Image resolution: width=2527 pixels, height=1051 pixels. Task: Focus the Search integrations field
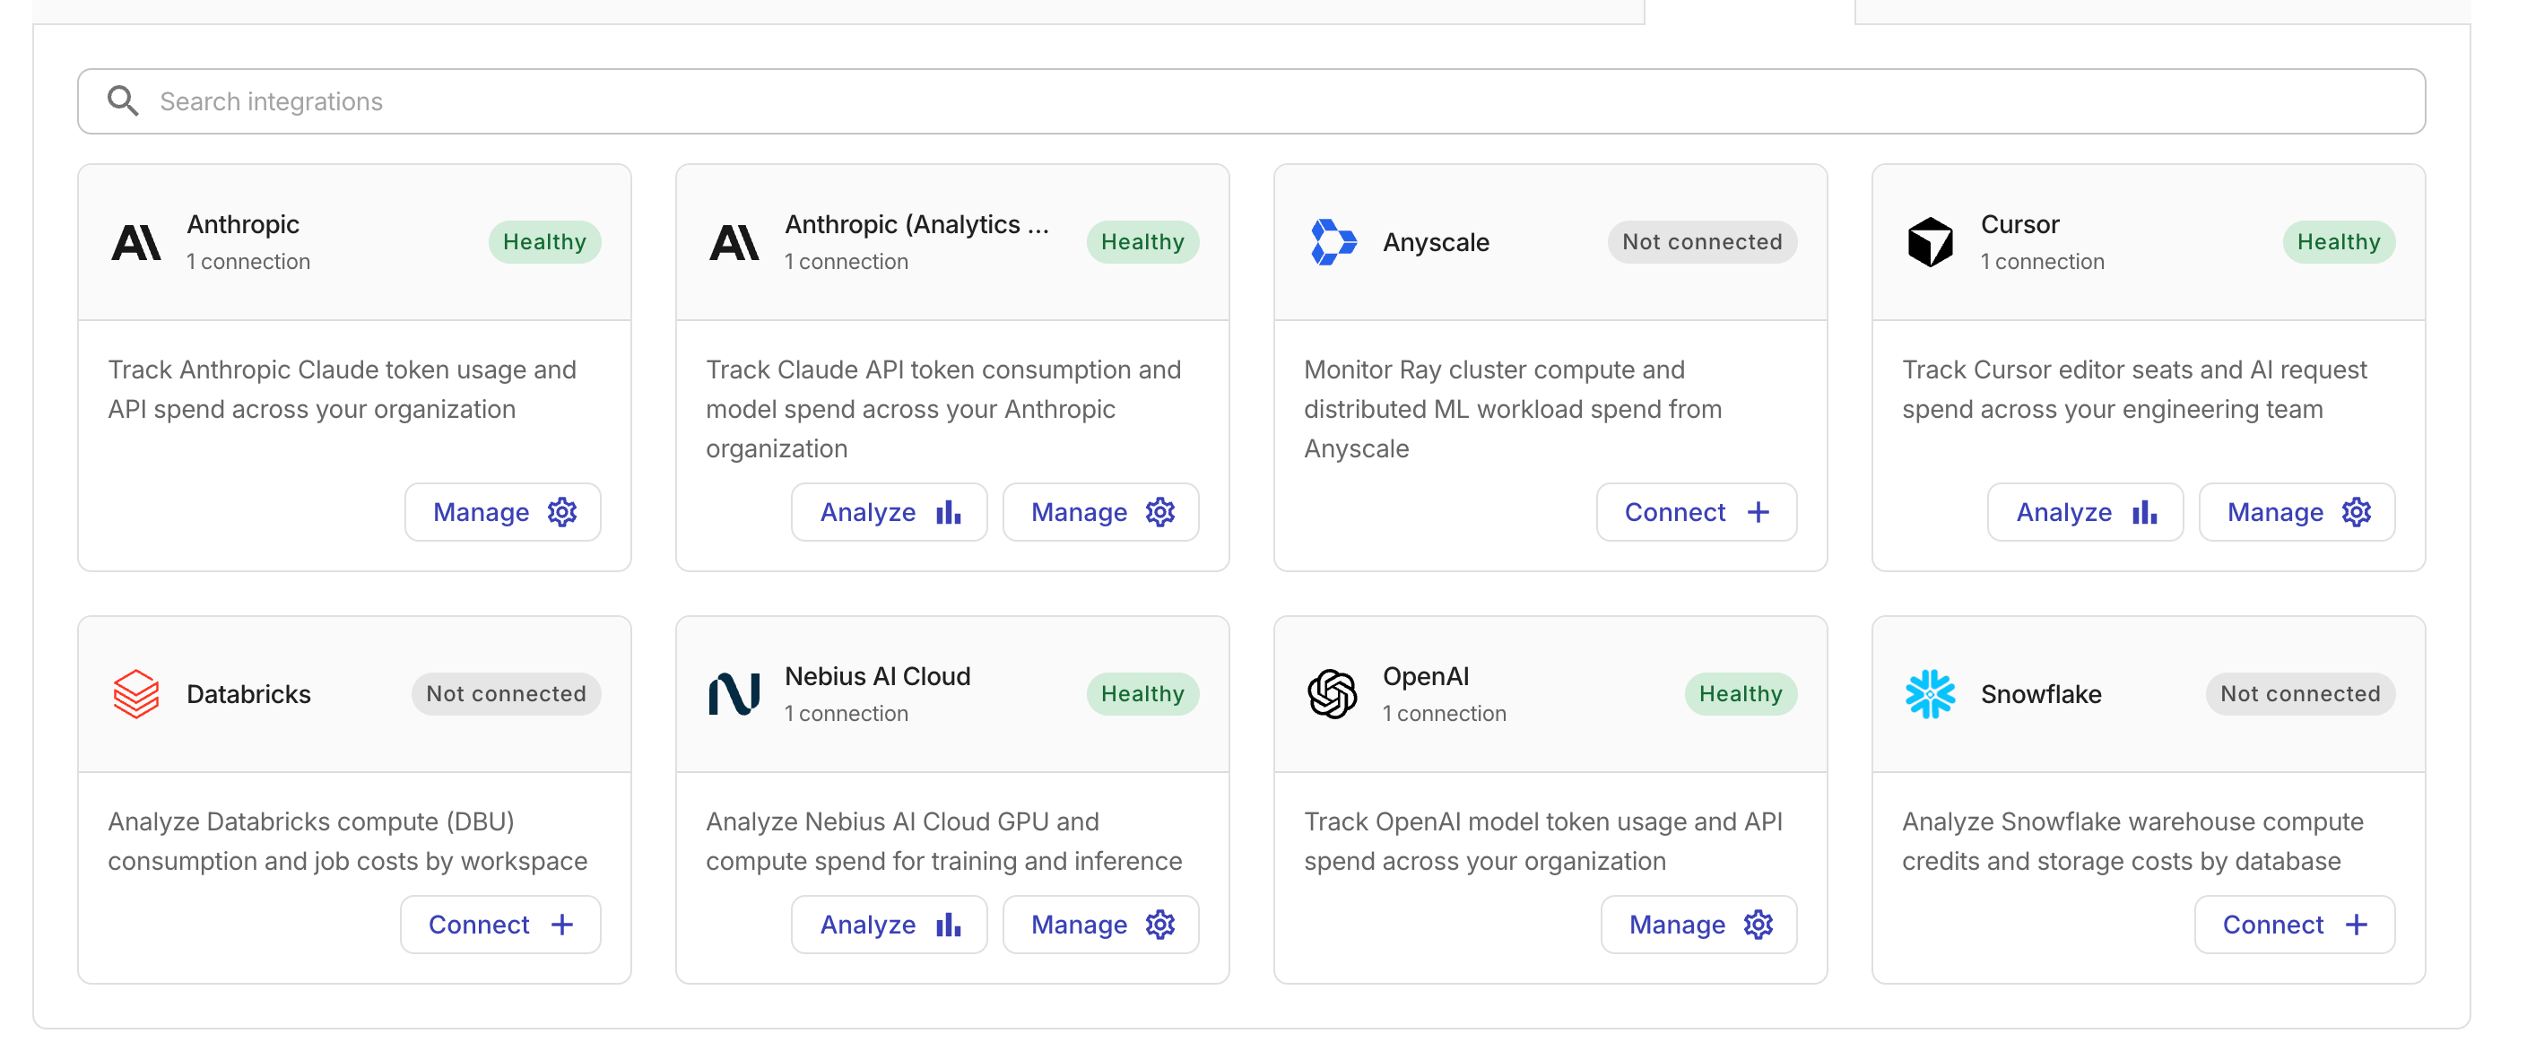click(x=1251, y=101)
